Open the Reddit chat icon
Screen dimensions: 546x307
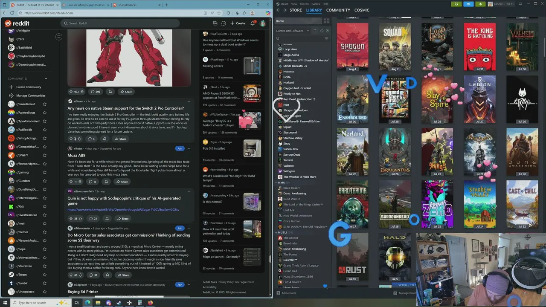tap(224, 23)
